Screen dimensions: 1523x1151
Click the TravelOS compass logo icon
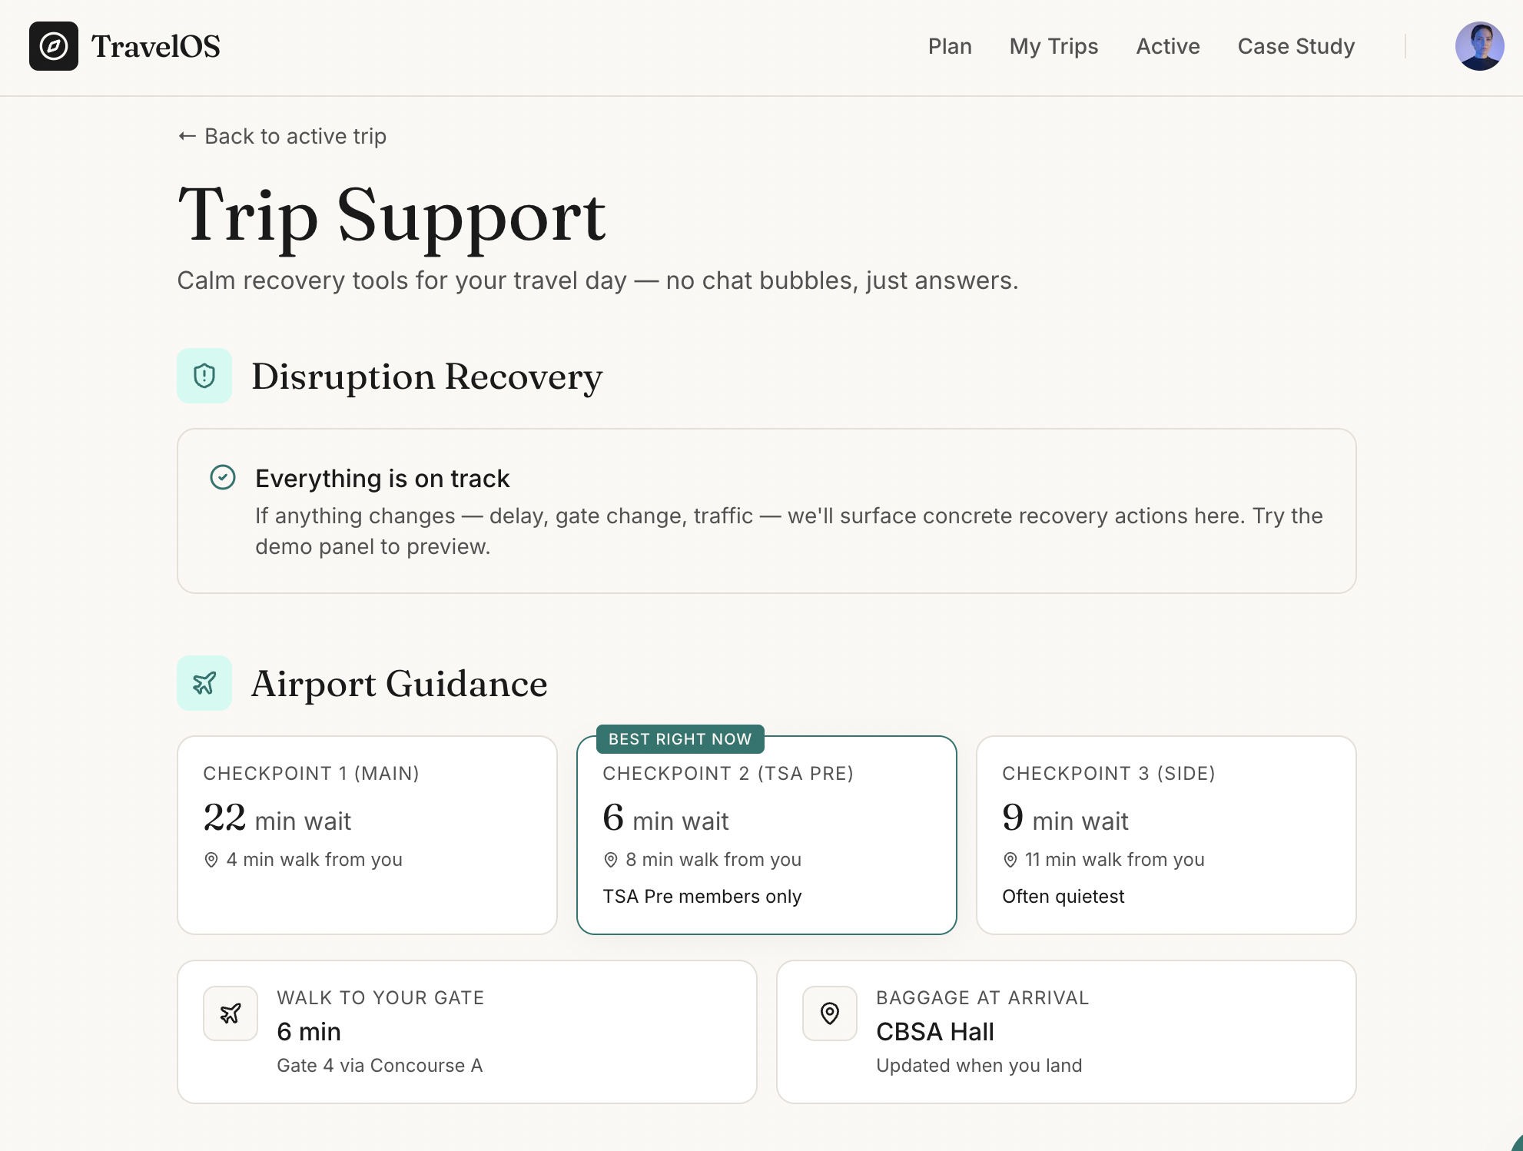54,46
